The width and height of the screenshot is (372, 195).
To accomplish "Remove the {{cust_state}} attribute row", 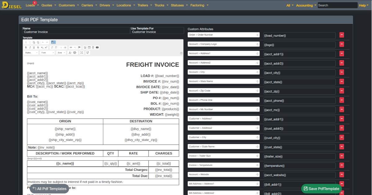I will coord(342,146).
